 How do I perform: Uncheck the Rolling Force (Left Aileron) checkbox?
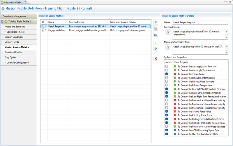pos(167,119)
